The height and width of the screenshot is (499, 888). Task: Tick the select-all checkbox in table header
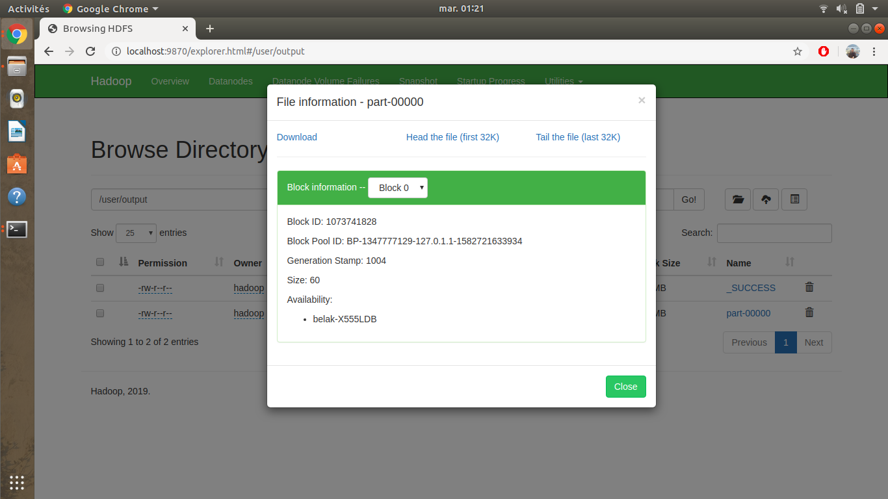pos(100,262)
